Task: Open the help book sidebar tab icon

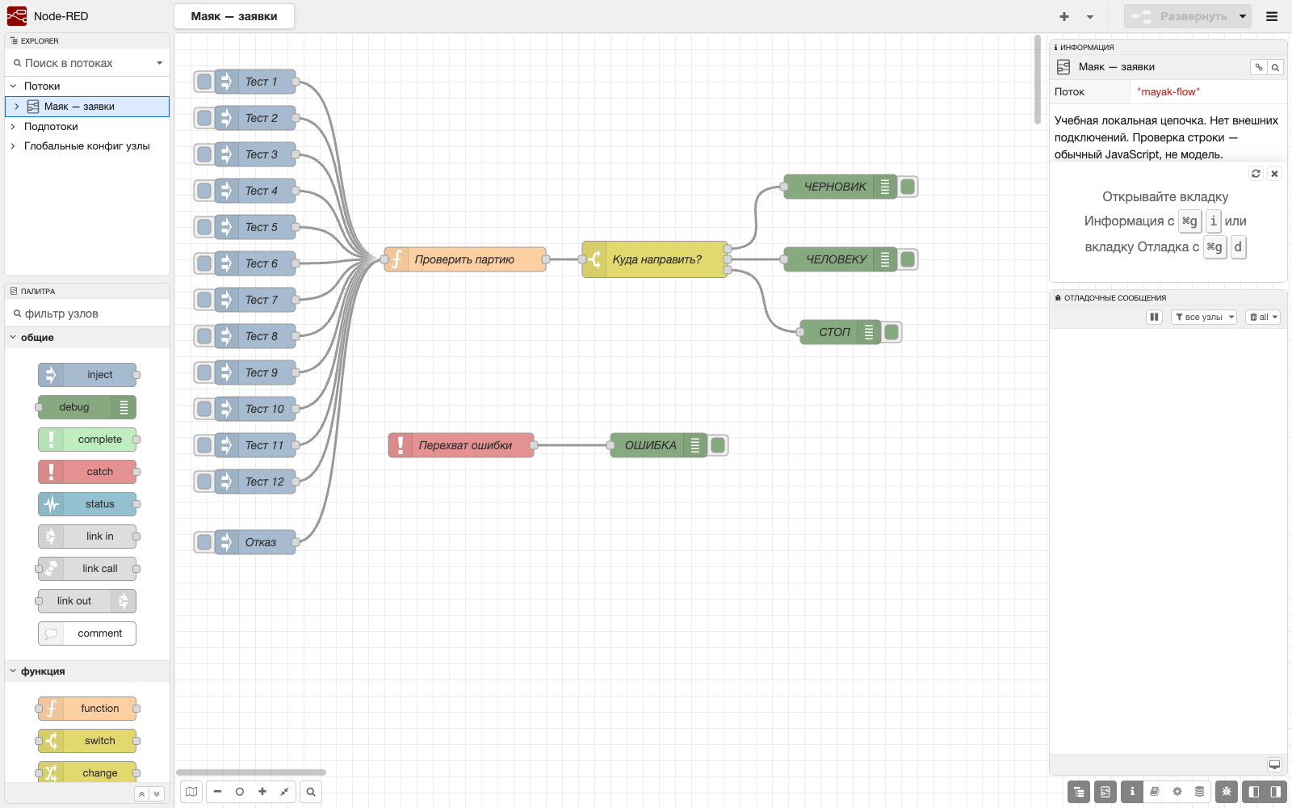Action: pos(1155,792)
